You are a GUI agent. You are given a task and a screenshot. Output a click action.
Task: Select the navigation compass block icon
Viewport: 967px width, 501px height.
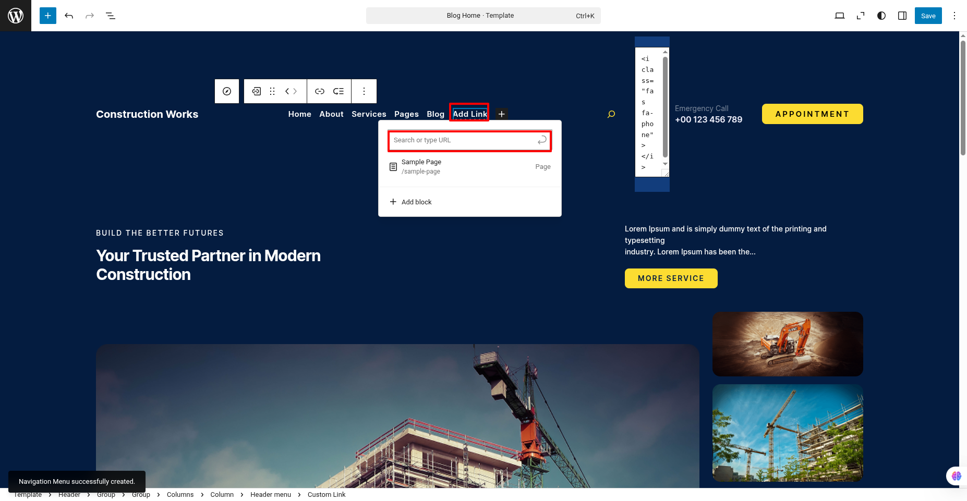coord(227,91)
